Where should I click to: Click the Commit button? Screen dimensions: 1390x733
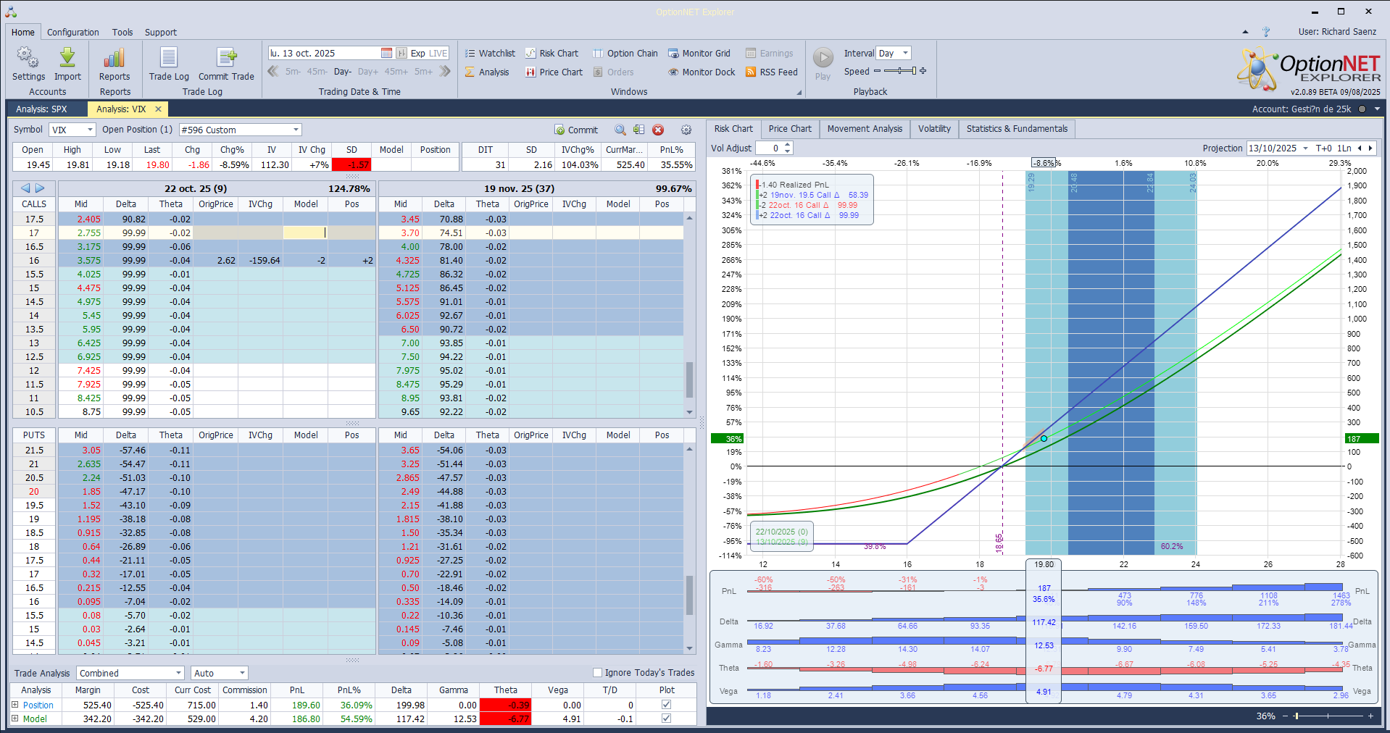click(x=576, y=130)
